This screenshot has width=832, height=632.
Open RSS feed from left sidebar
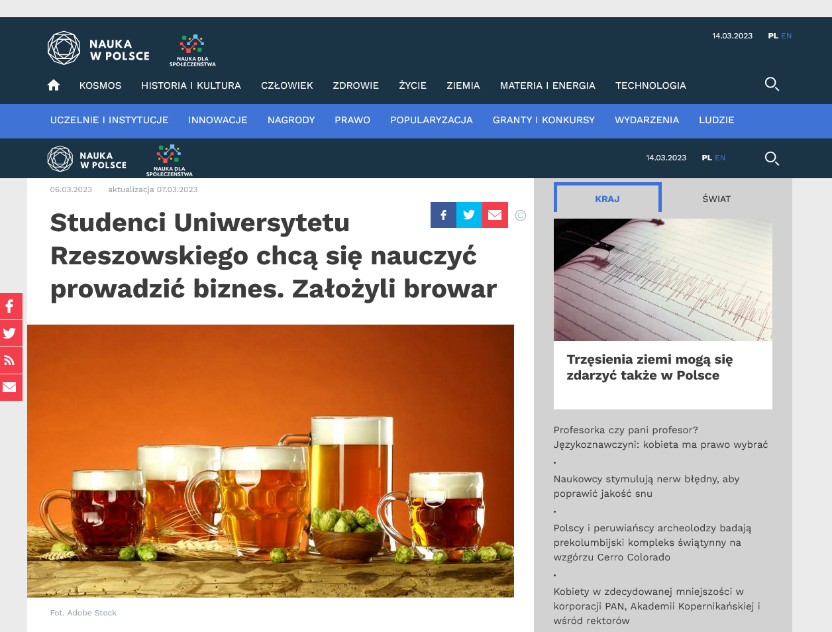pos(10,360)
